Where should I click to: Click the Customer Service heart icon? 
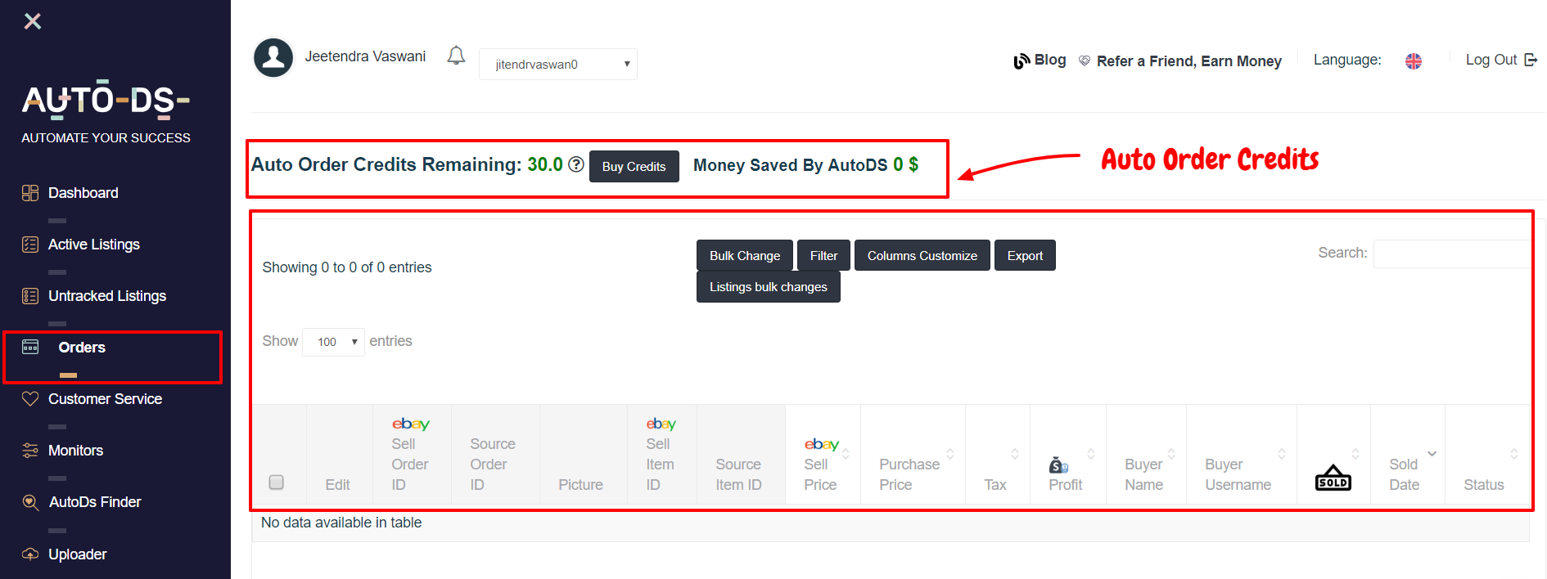(x=30, y=399)
